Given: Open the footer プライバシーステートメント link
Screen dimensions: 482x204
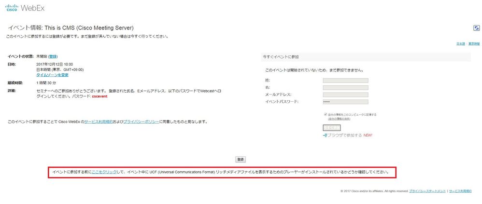Looking at the screenshot, I should click(x=427, y=191).
